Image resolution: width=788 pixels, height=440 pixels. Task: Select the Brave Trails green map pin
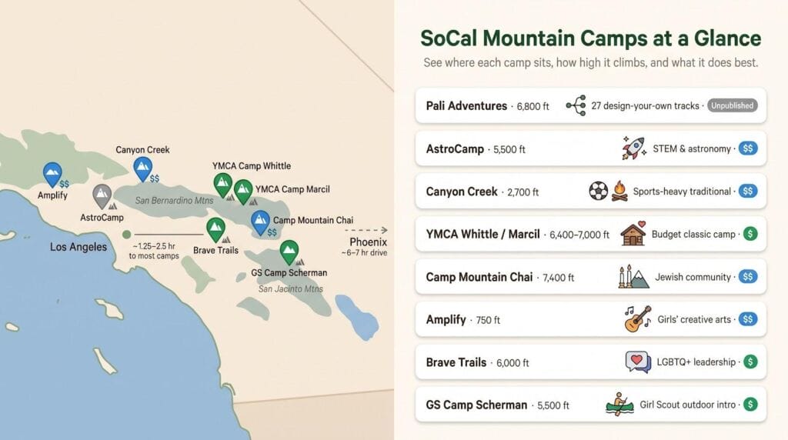tap(215, 229)
